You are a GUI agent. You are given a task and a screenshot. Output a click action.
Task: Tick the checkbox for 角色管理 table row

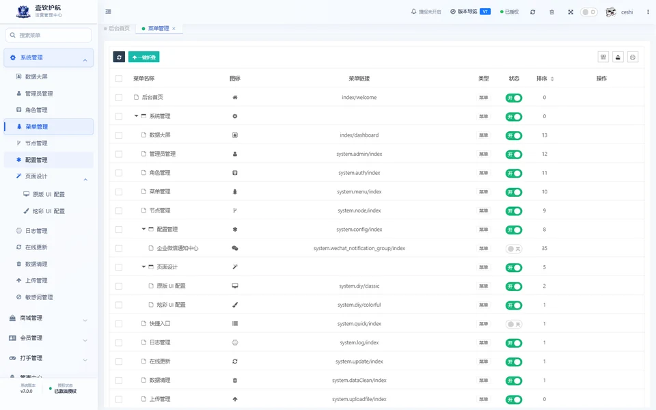(x=119, y=173)
